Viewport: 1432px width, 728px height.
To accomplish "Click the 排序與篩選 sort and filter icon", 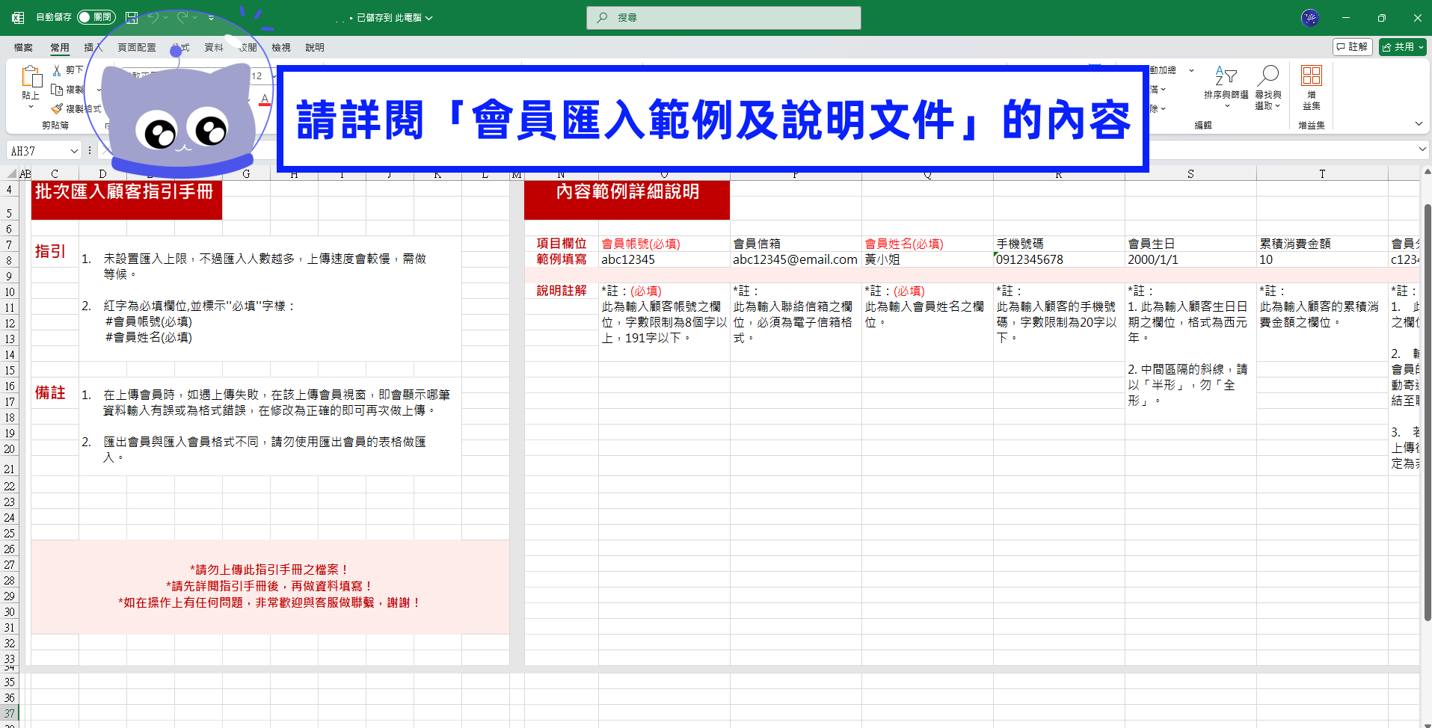I will [x=1226, y=75].
